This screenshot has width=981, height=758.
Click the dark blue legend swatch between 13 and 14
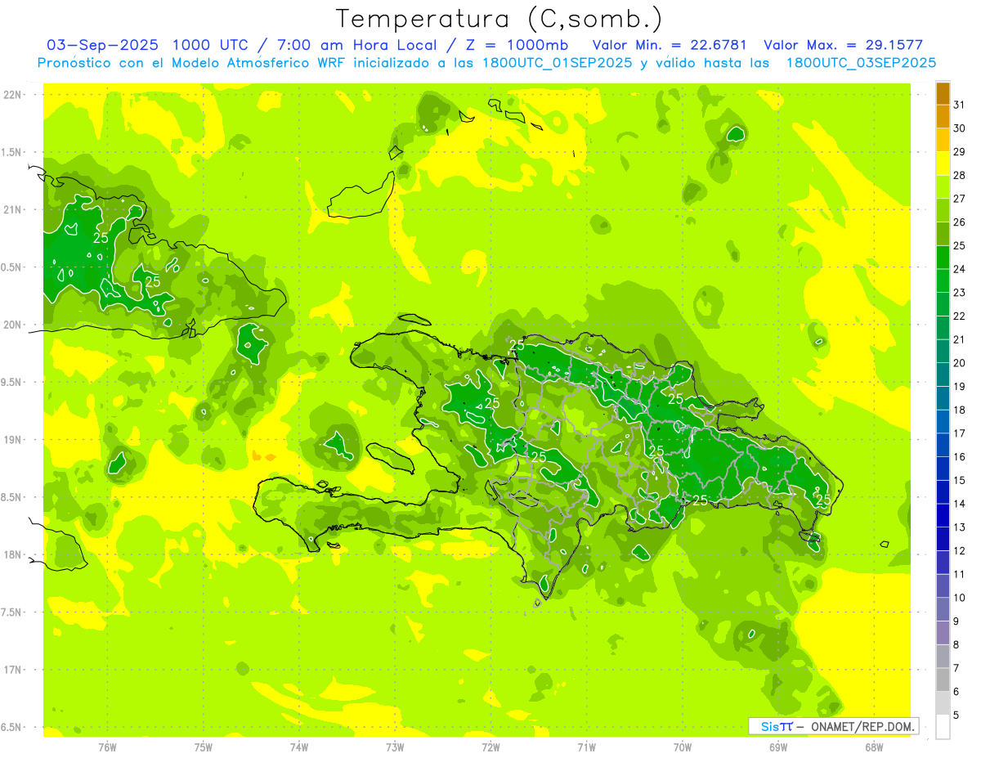pyautogui.click(x=943, y=515)
